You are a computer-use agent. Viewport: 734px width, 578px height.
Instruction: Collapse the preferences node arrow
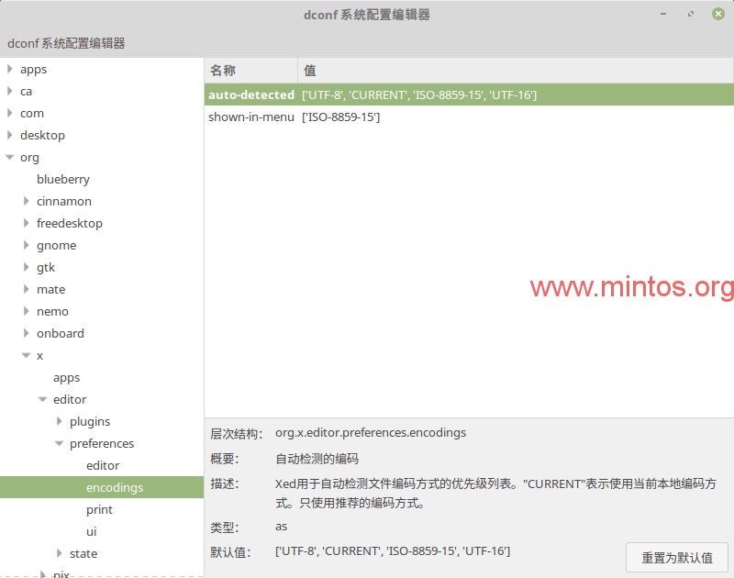(60, 443)
